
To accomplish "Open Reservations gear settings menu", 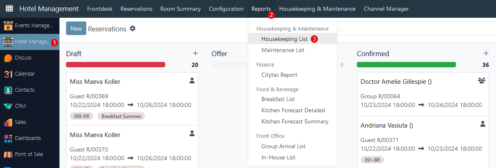I will point(133,28).
